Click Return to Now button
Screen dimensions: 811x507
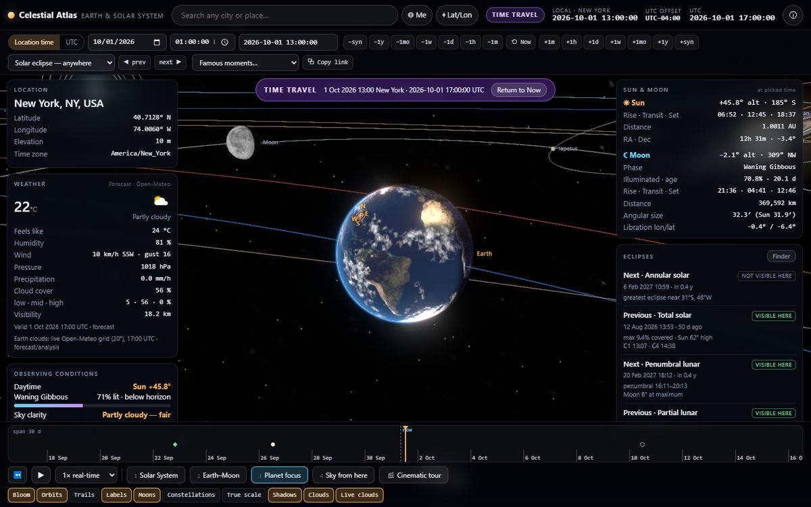point(519,90)
